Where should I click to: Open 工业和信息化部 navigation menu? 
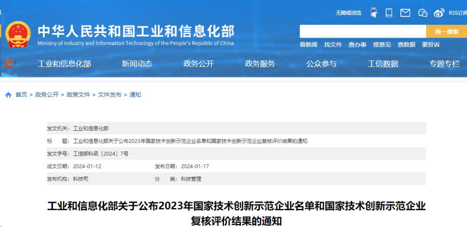coord(64,64)
